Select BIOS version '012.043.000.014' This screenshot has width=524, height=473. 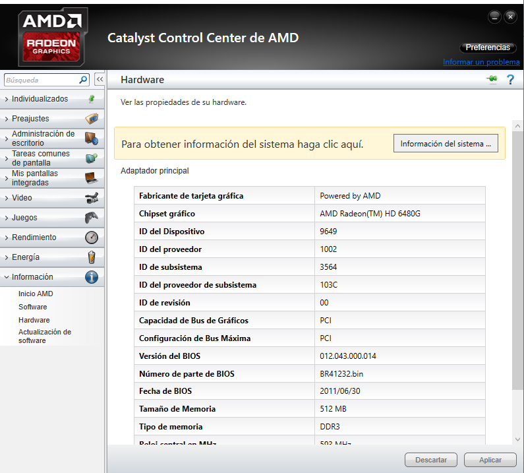click(x=348, y=356)
